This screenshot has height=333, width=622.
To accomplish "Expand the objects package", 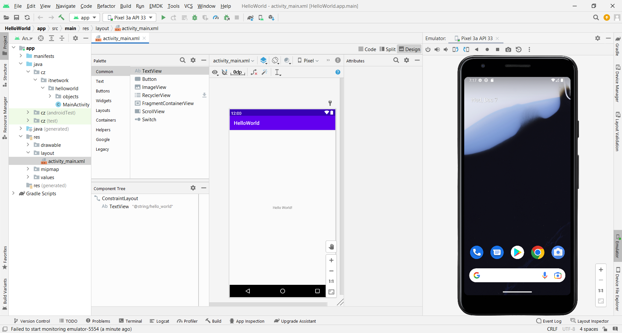I will 50,96.
